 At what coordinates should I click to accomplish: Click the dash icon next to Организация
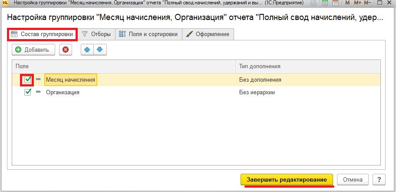tap(38, 92)
